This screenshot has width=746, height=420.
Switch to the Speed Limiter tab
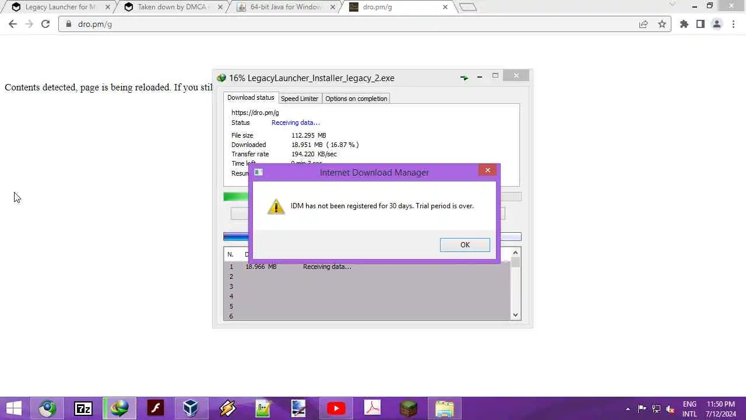[x=300, y=99]
